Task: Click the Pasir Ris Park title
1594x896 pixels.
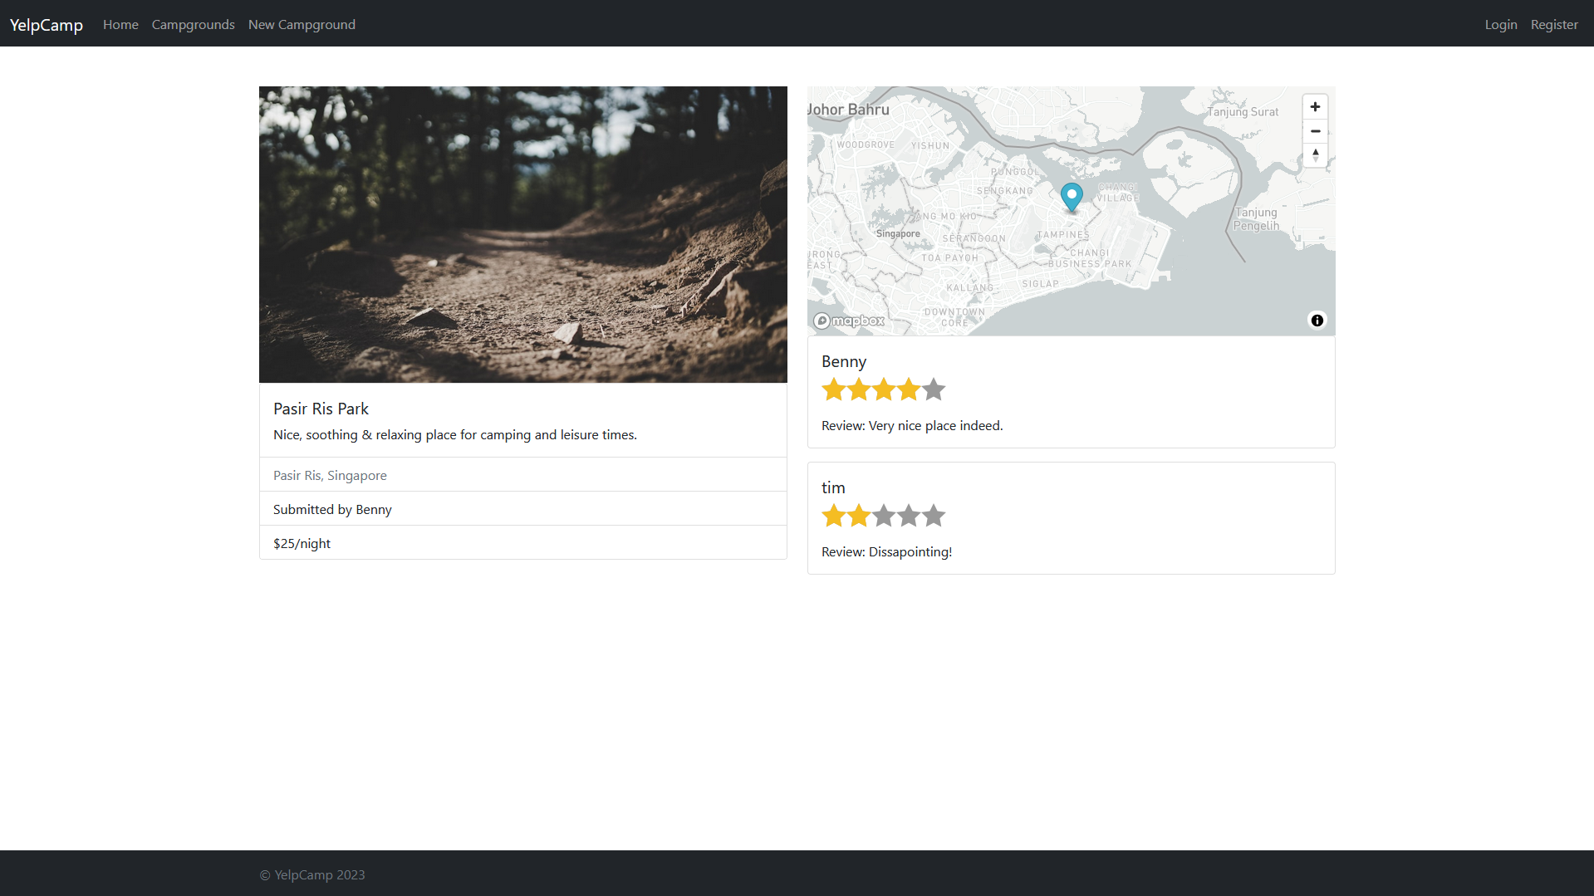Action: coord(321,408)
